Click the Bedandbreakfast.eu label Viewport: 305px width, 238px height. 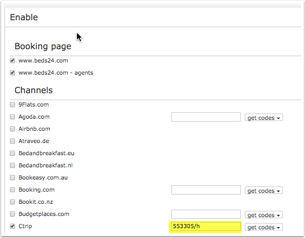[x=46, y=153]
